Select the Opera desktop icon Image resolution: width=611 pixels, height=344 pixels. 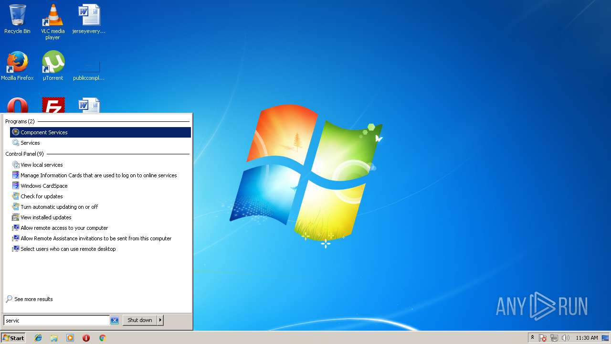(x=17, y=105)
